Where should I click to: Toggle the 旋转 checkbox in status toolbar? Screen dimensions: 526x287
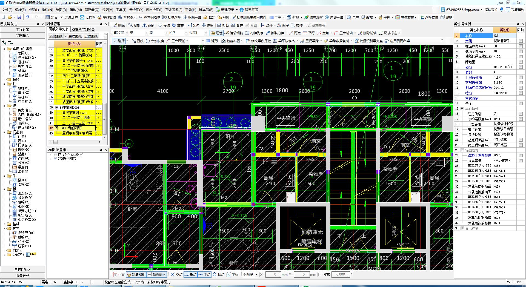[320, 274]
